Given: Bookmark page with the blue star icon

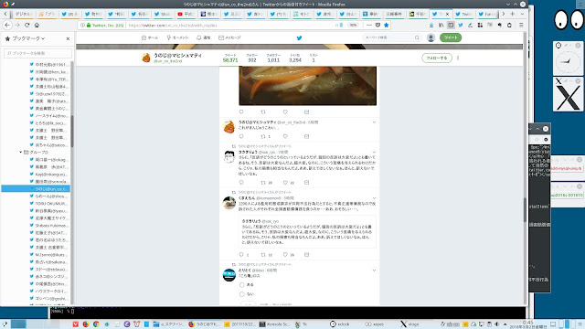Looking at the screenshot, I should [x=386, y=25].
